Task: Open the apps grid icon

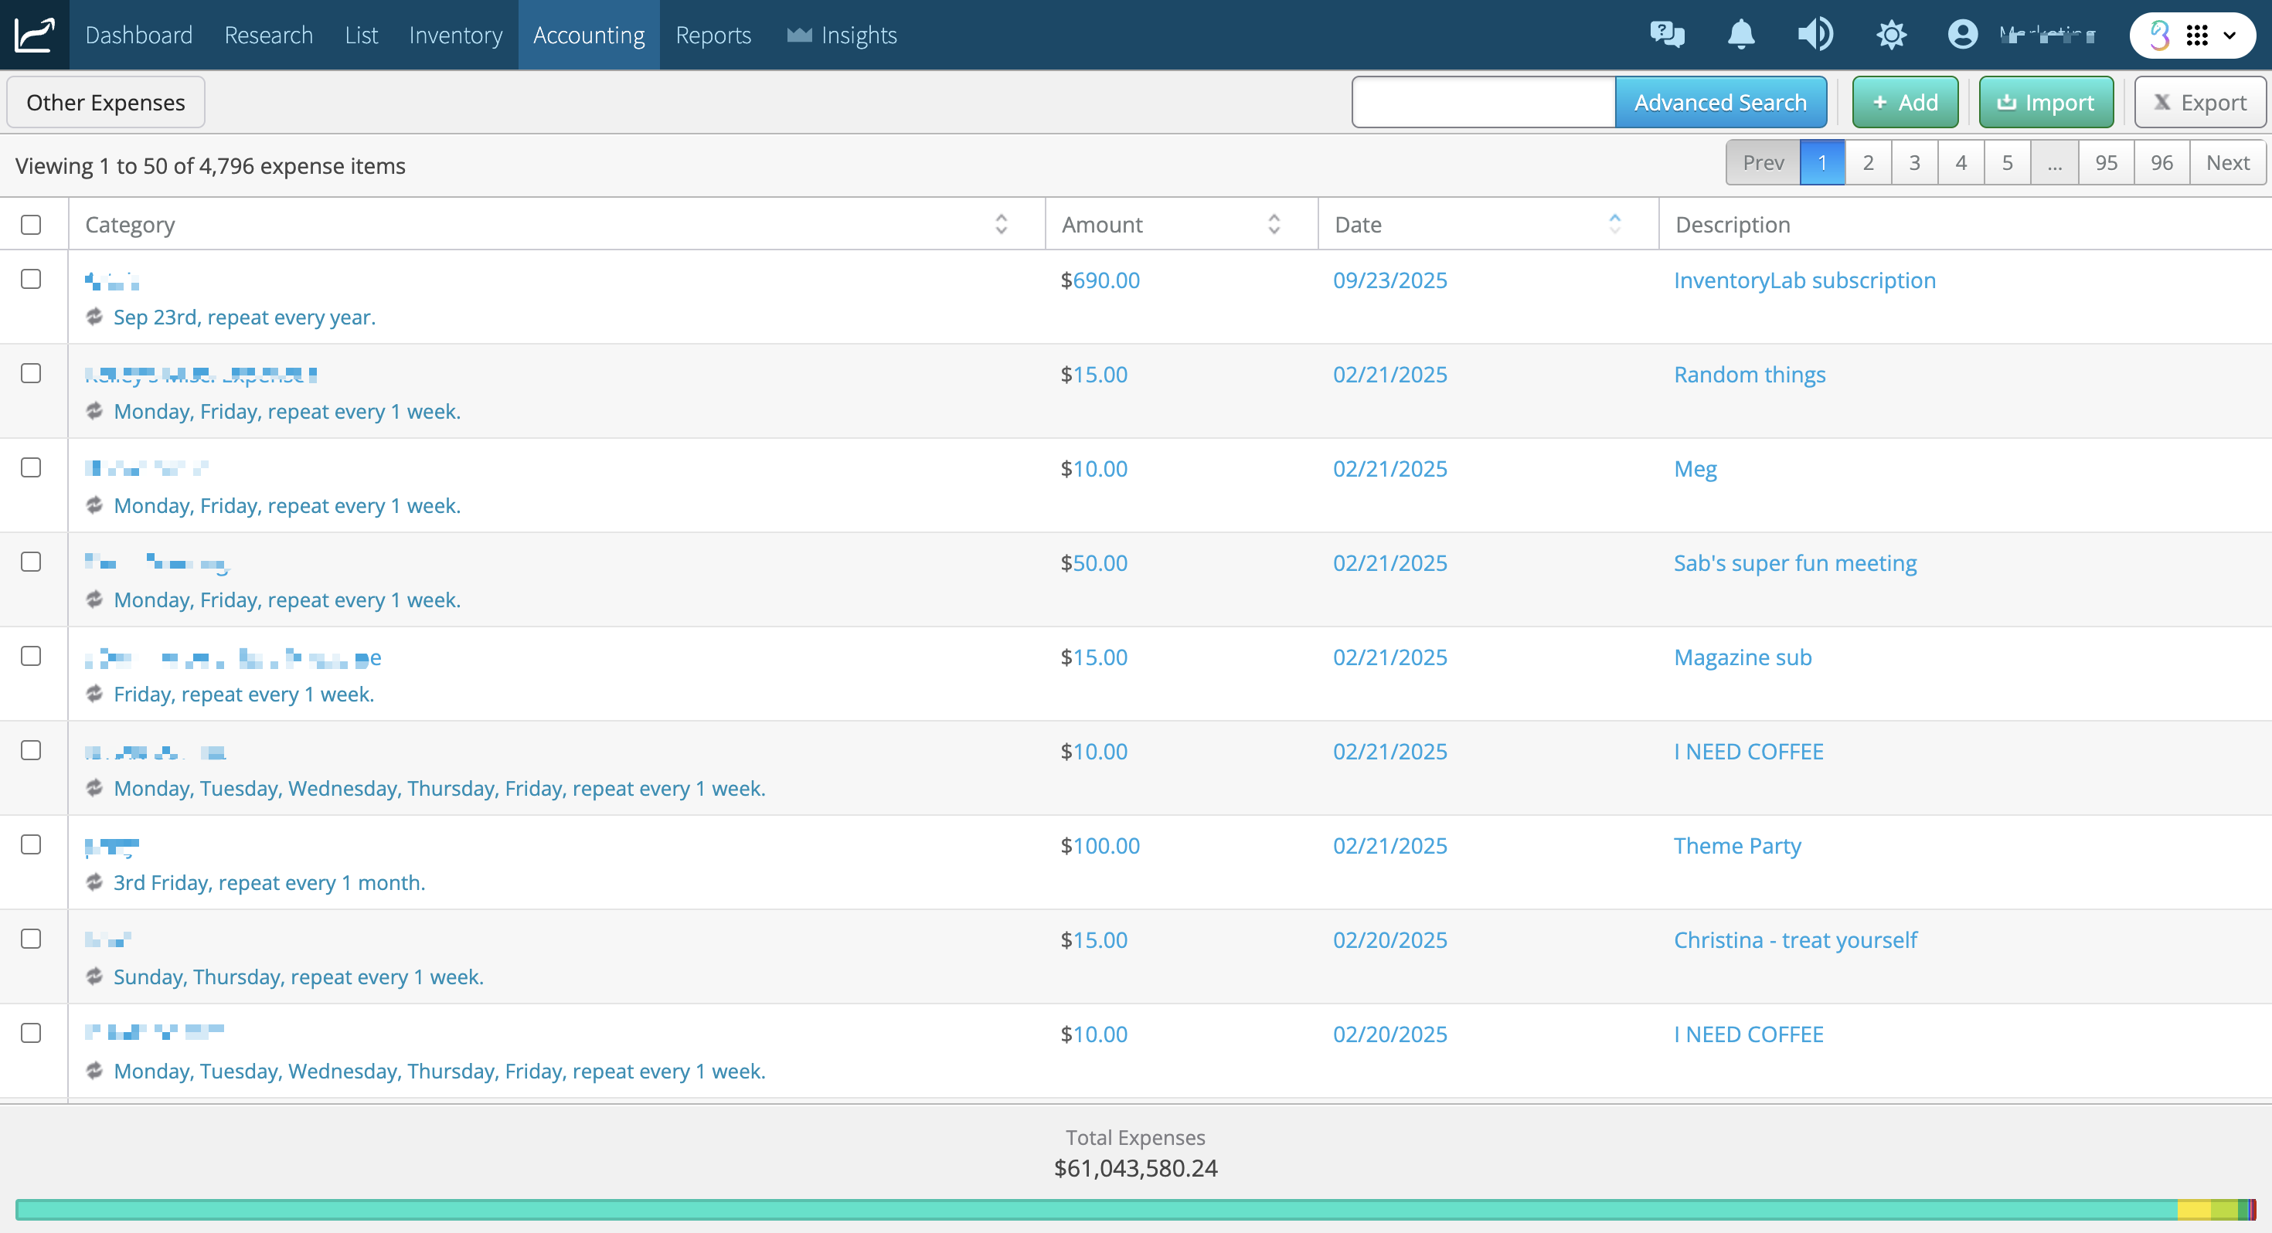Action: (2197, 35)
